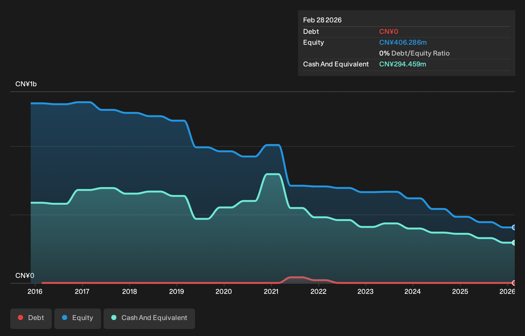This screenshot has width=525, height=336.
Task: Click the CN¥294.459m cash value
Action: point(403,64)
